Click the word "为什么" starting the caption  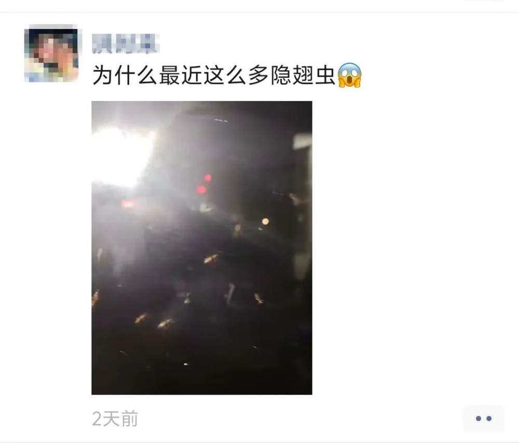(x=125, y=75)
